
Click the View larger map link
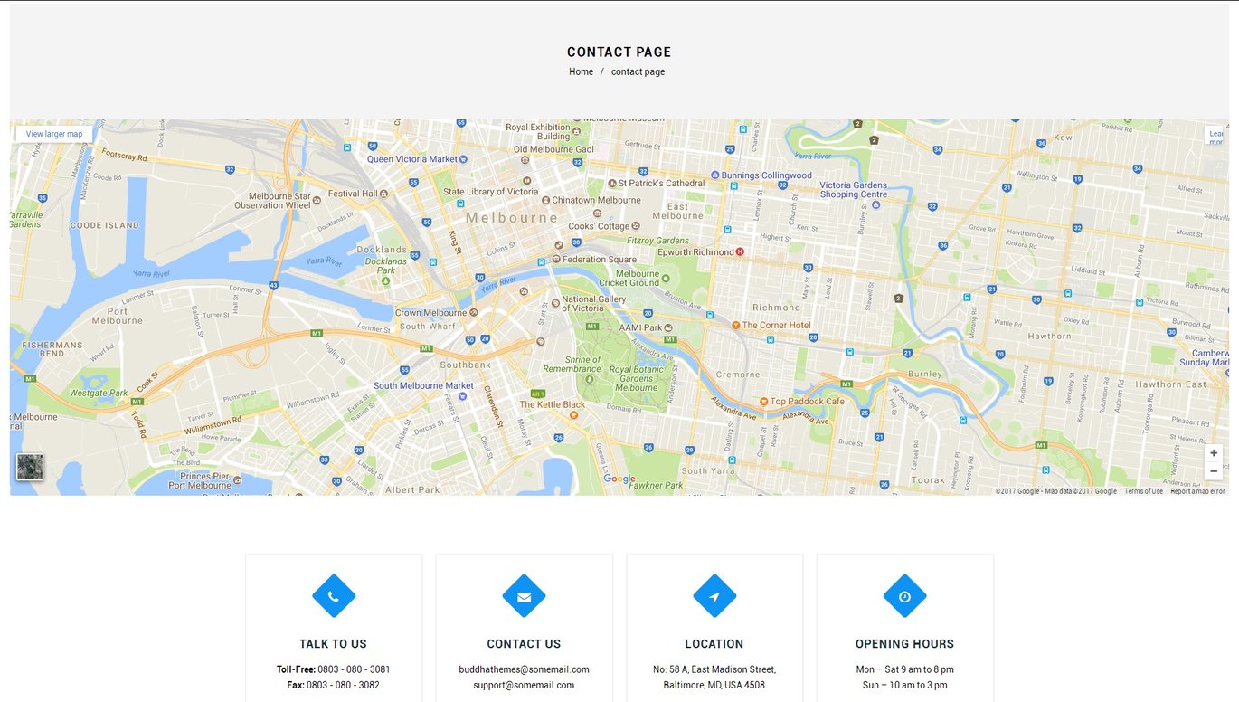(x=54, y=134)
